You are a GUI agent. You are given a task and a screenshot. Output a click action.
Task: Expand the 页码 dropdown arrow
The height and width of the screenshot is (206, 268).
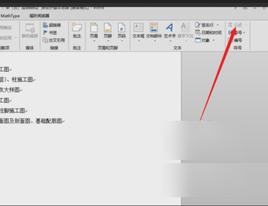(x=122, y=41)
